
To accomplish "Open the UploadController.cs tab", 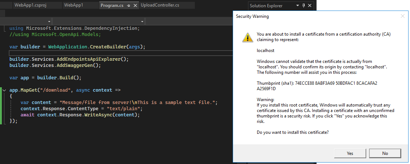I will (x=160, y=5).
